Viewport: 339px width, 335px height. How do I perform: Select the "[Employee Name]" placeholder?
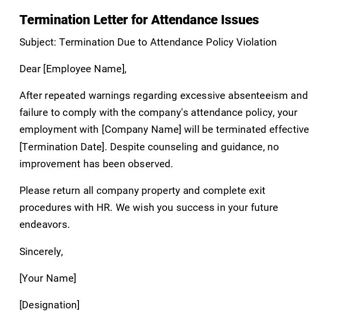(85, 69)
